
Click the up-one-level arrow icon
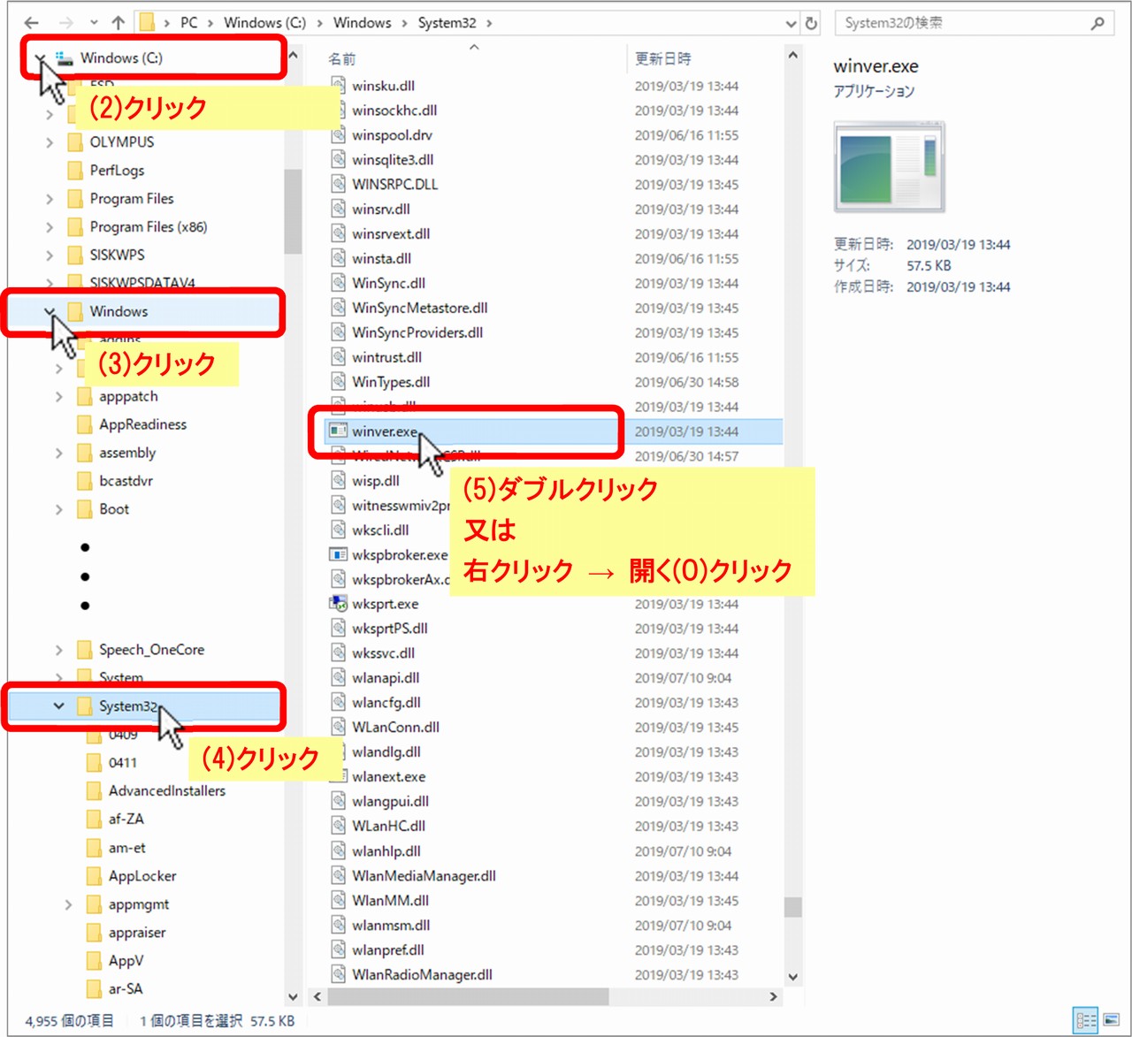[x=119, y=23]
